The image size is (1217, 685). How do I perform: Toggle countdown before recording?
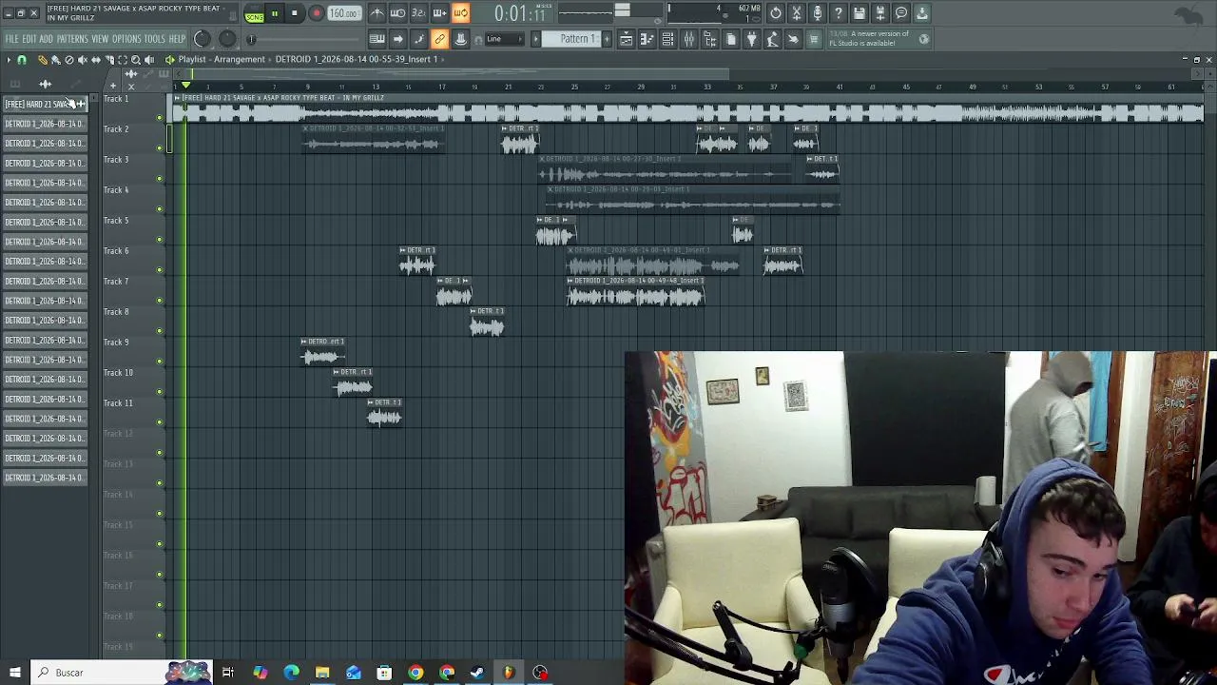coord(419,13)
